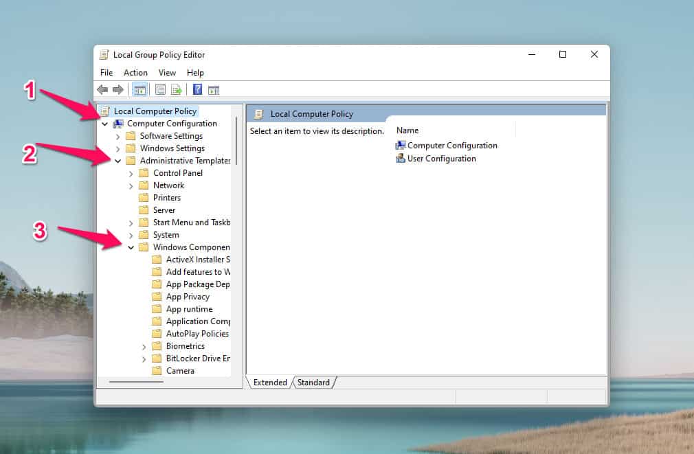Image resolution: width=694 pixels, height=454 pixels.
Task: Click the Properties toolbar icon
Action: [x=160, y=90]
